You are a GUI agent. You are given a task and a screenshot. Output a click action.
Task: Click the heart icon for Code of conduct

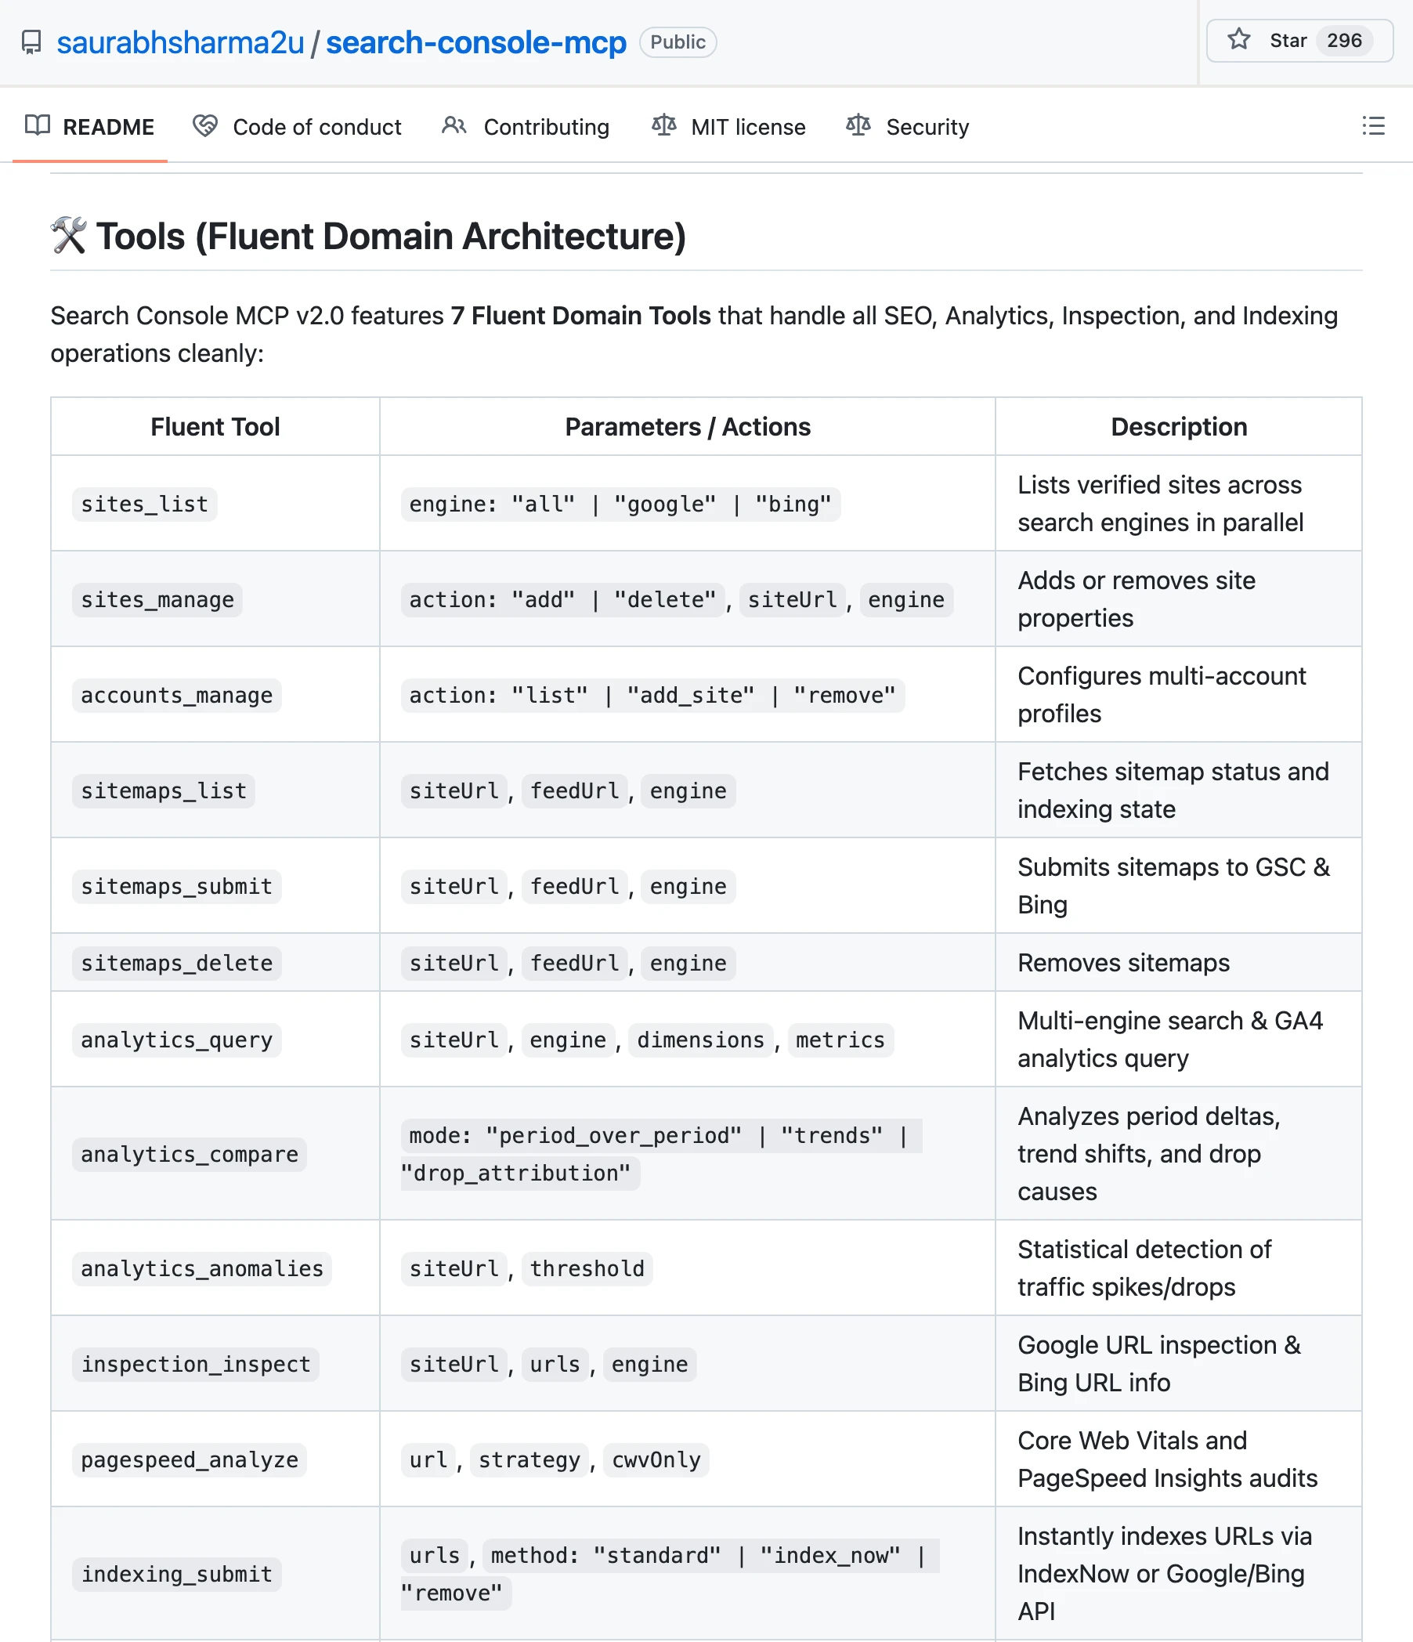click(205, 125)
